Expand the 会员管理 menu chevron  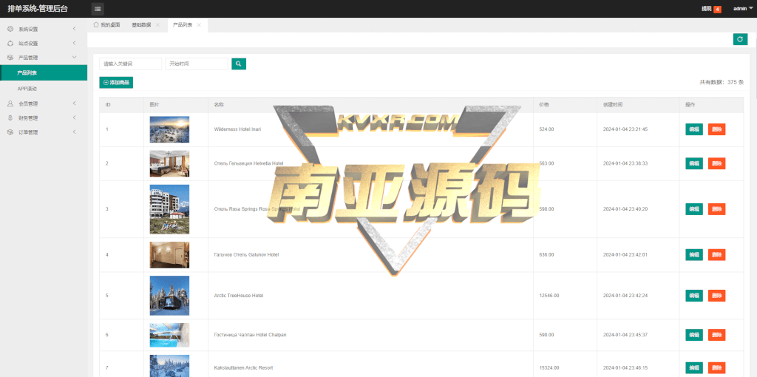click(75, 103)
